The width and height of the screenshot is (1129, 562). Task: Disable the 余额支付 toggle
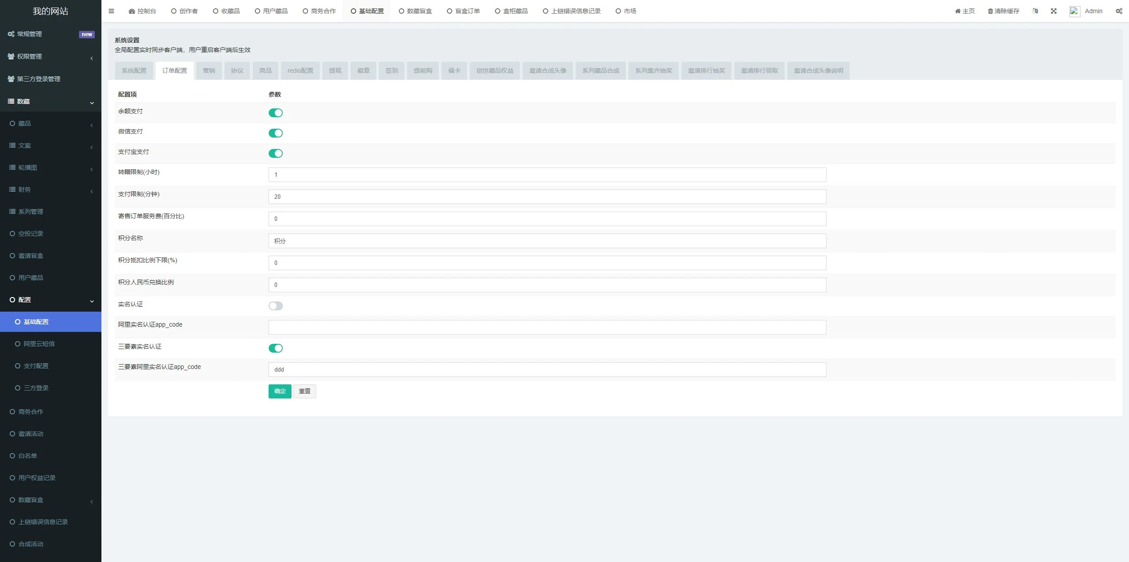coord(276,113)
